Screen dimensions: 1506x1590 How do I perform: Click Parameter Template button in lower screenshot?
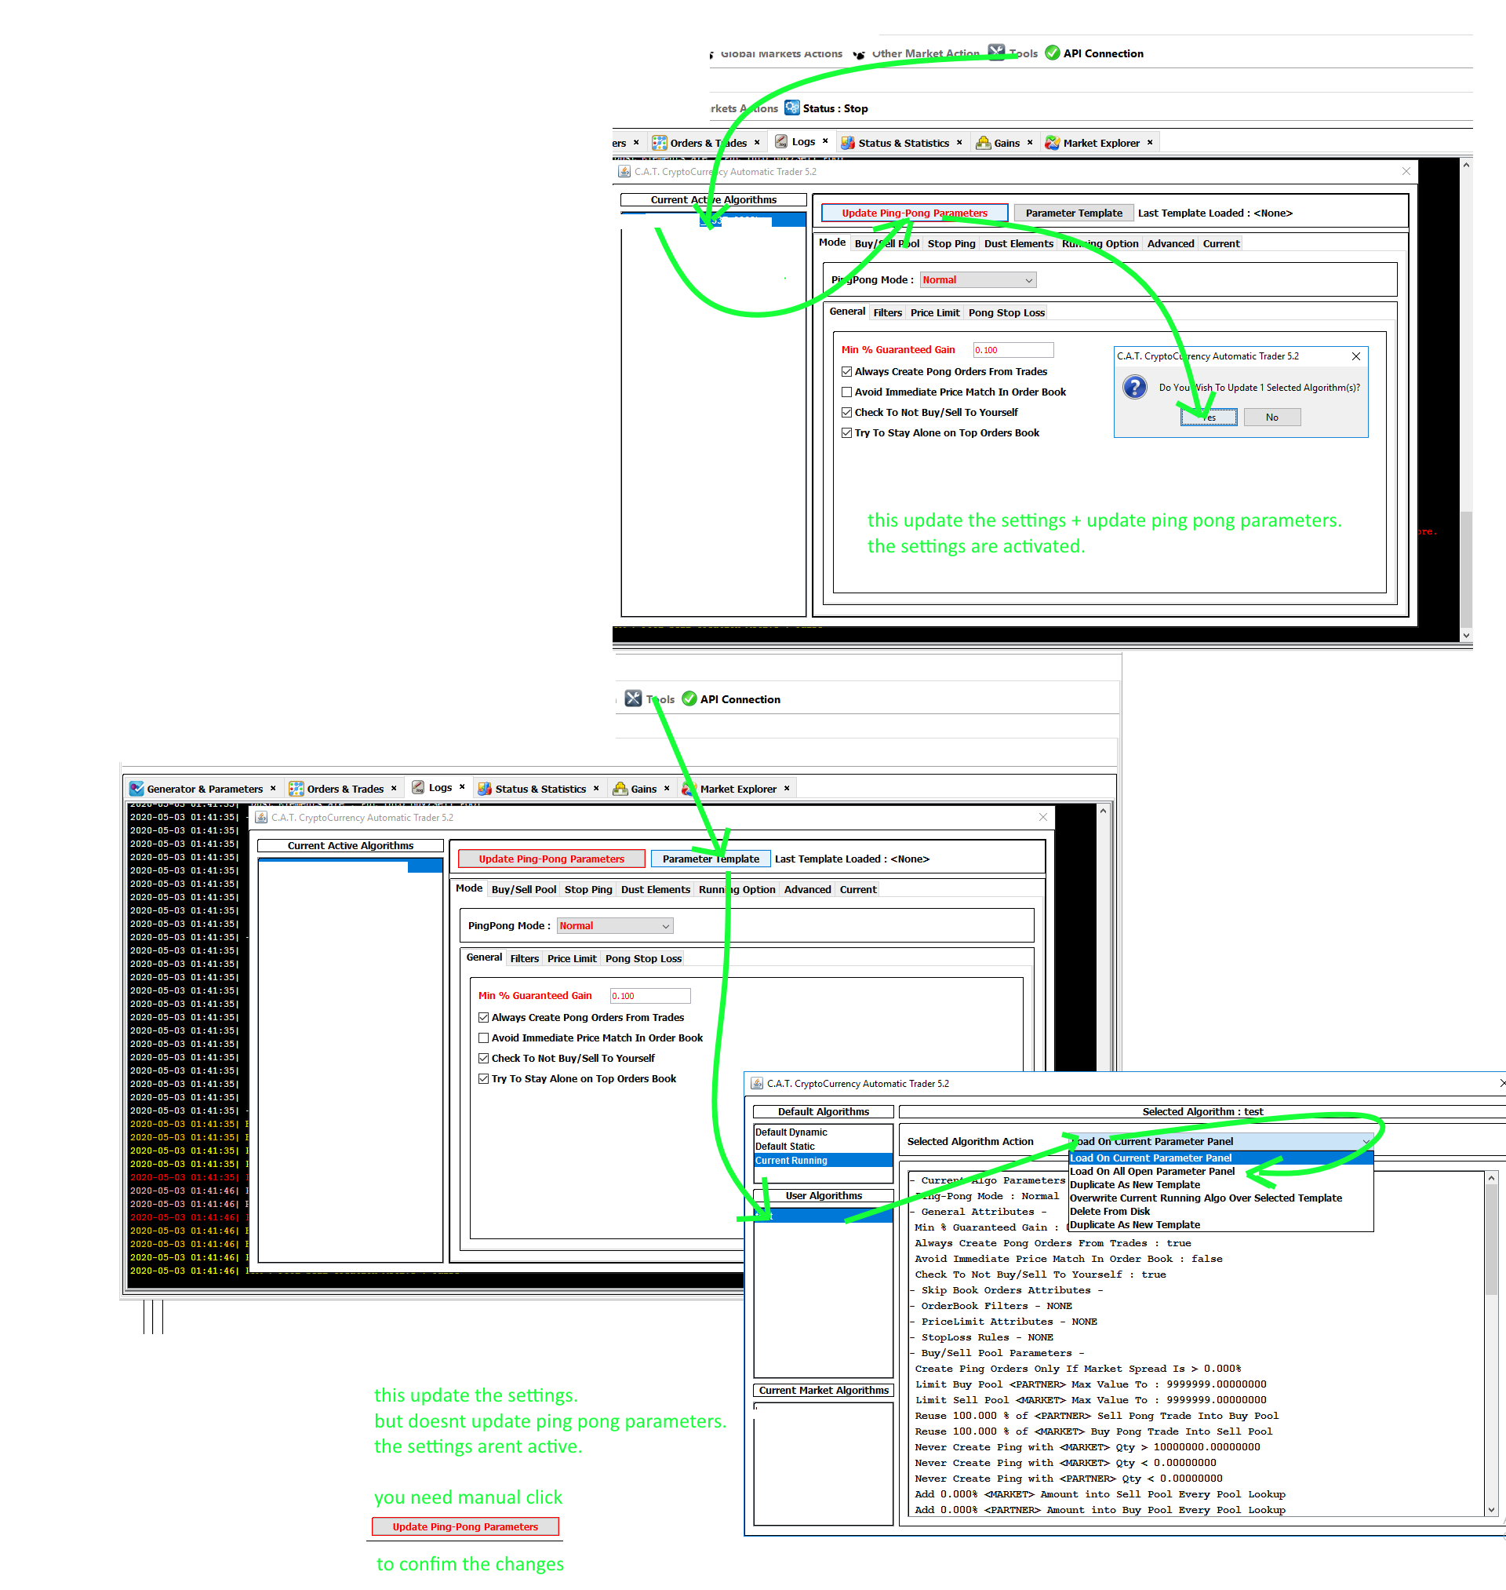(x=711, y=859)
